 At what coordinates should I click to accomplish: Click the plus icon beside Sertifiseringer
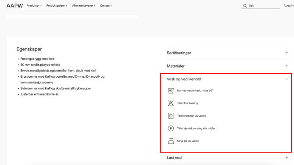pyautogui.click(x=287, y=53)
